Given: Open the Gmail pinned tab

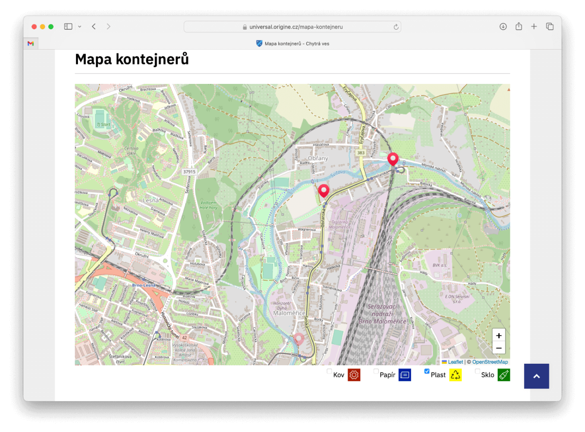Looking at the screenshot, I should [x=31, y=43].
